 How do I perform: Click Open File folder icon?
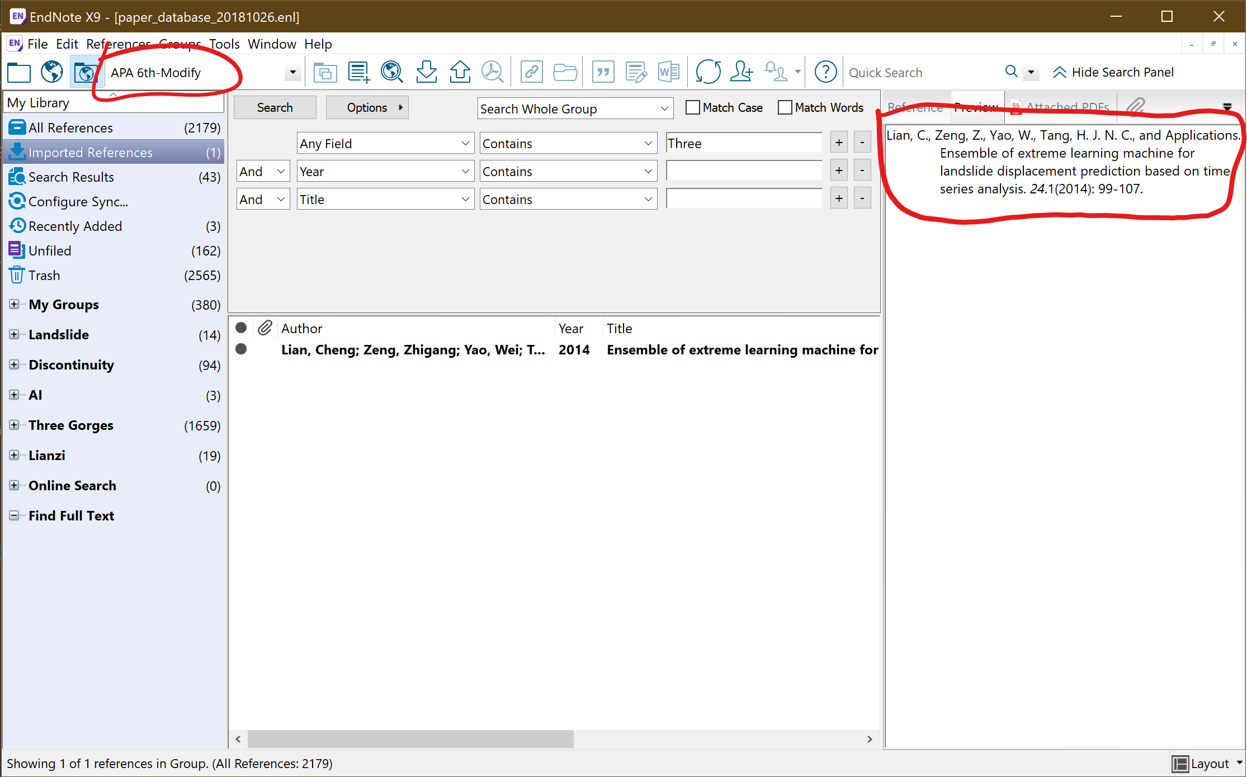click(x=565, y=72)
